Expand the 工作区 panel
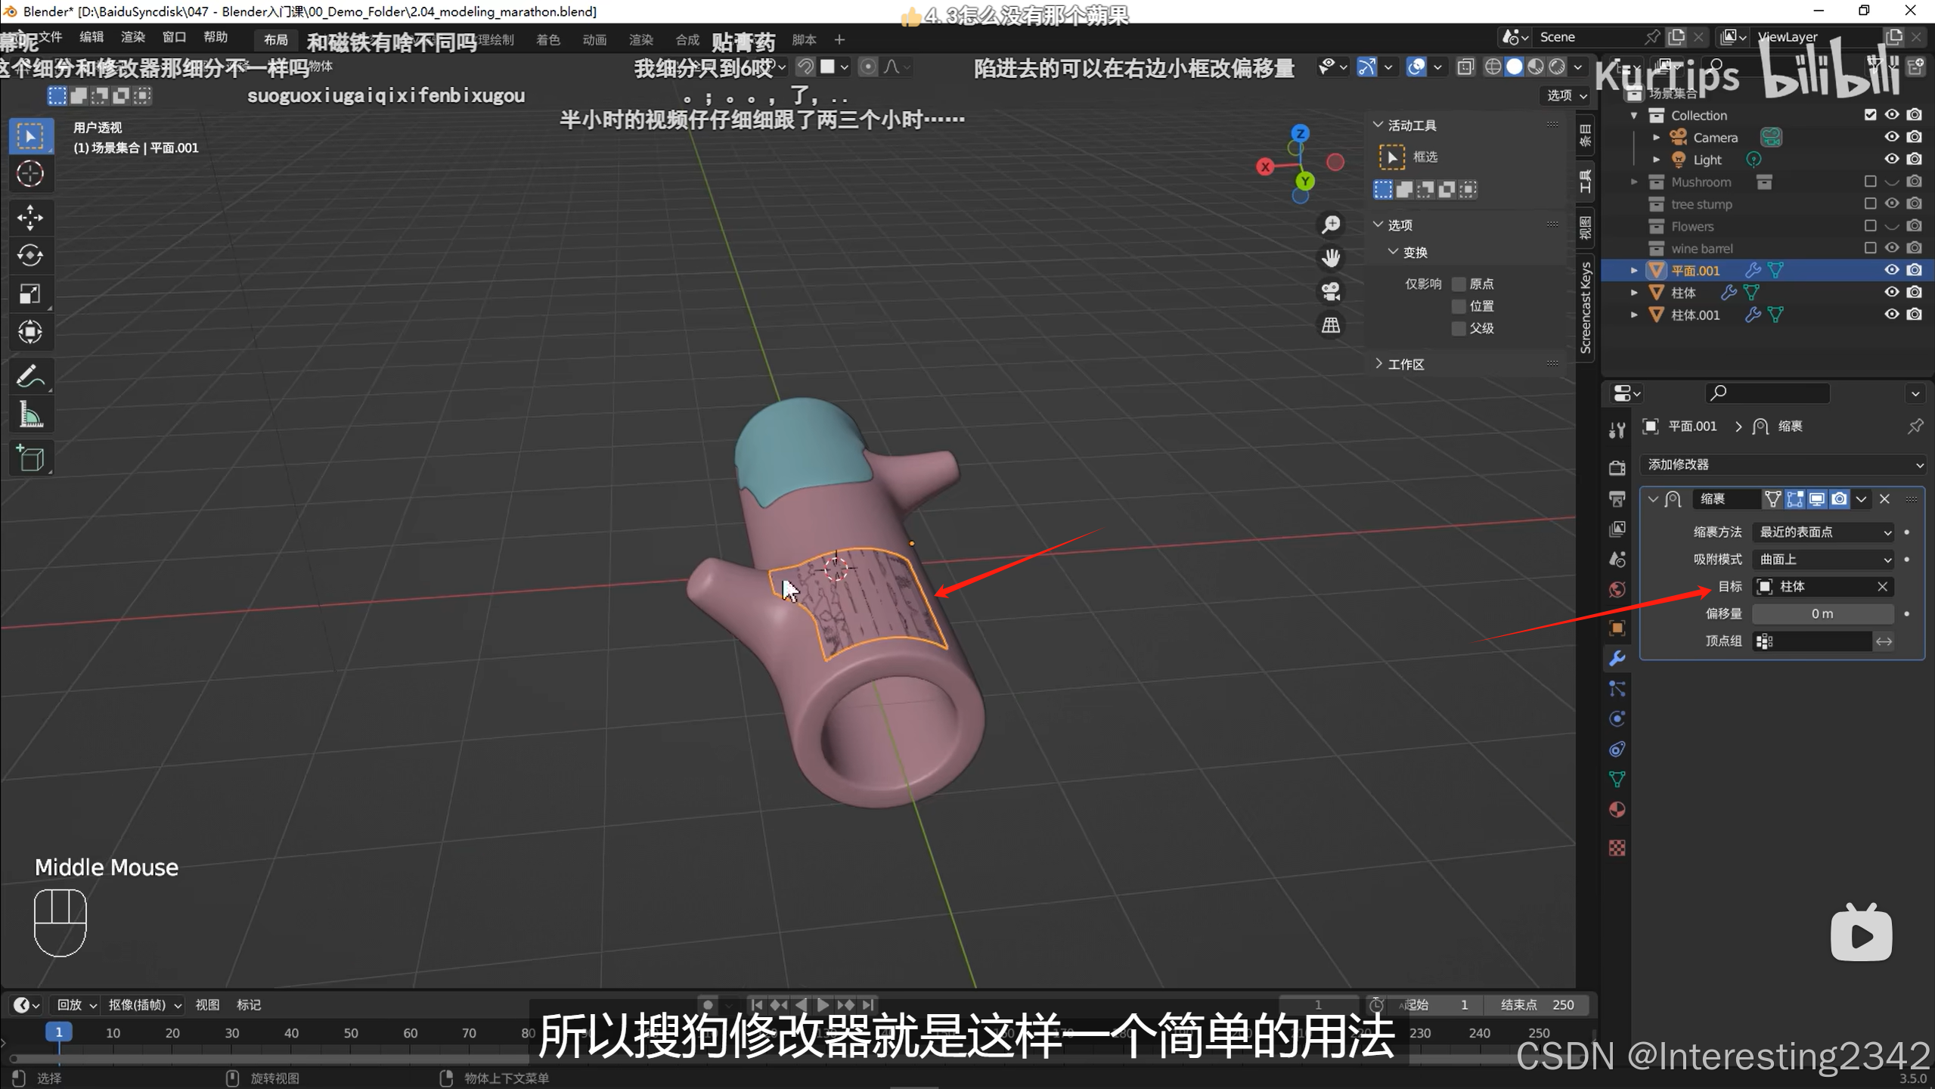Viewport: 1935px width, 1089px height. coord(1405,365)
